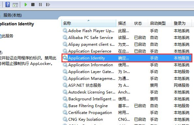Image resolution: width=194 pixels, height=125 pixels.
Task: Select the CNG Key Isolation service name
Action: [86, 119]
